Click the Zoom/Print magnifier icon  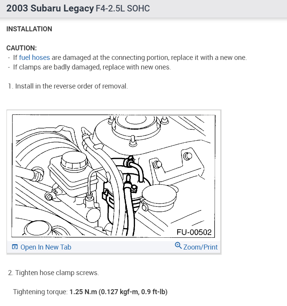coord(178,245)
